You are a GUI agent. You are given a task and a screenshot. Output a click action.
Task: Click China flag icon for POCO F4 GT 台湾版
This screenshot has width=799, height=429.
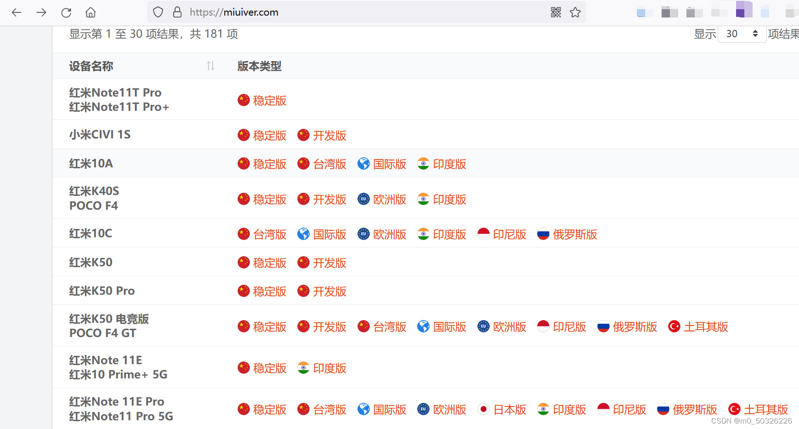[x=363, y=326]
